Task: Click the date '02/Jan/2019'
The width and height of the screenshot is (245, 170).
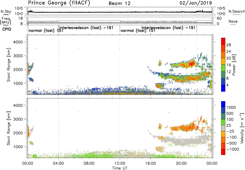Action: (196, 3)
